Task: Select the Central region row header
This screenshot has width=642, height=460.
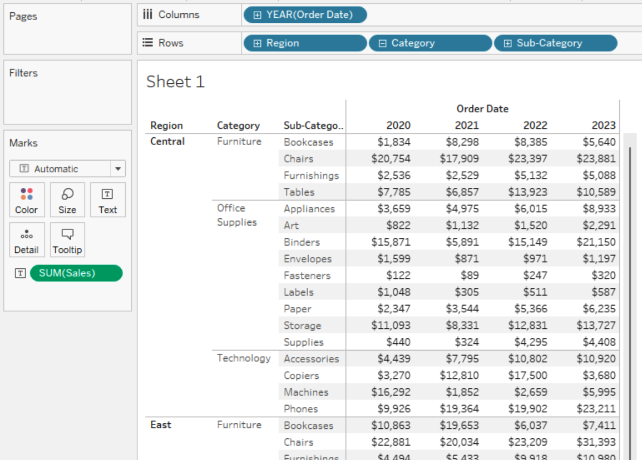Action: pyautogui.click(x=167, y=142)
